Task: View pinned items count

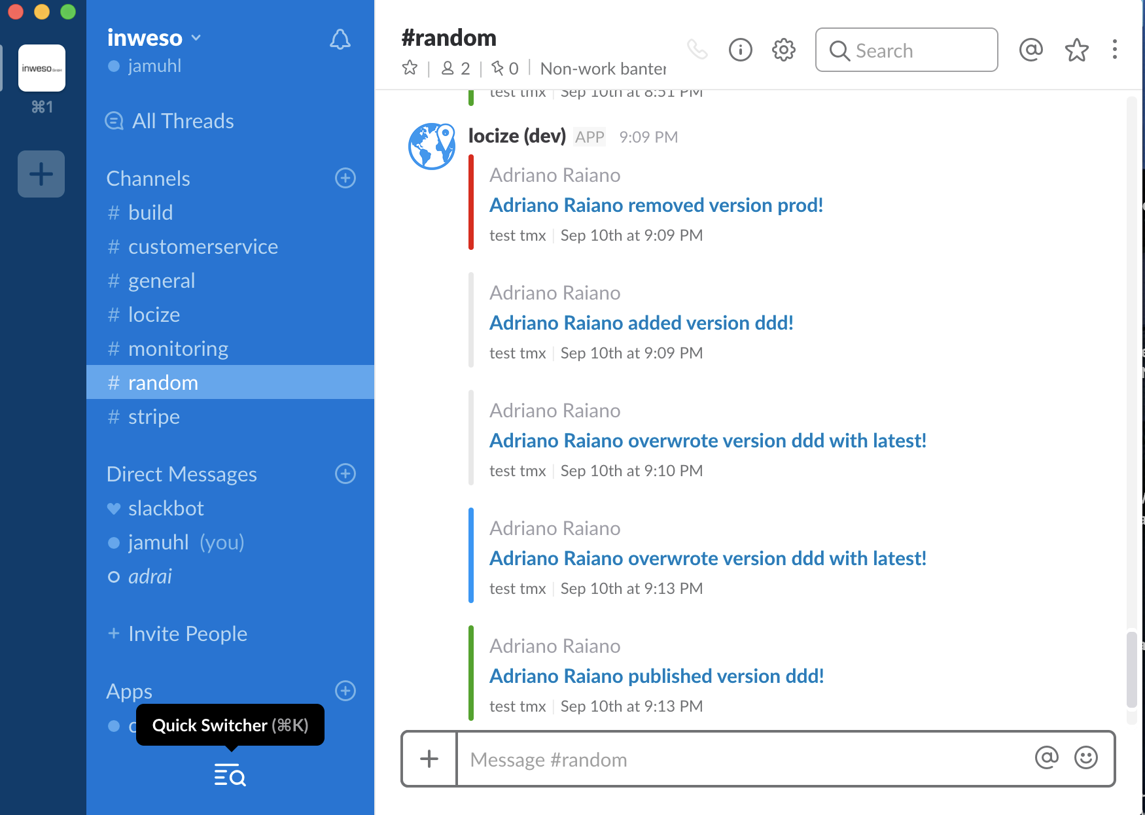Action: coord(504,68)
